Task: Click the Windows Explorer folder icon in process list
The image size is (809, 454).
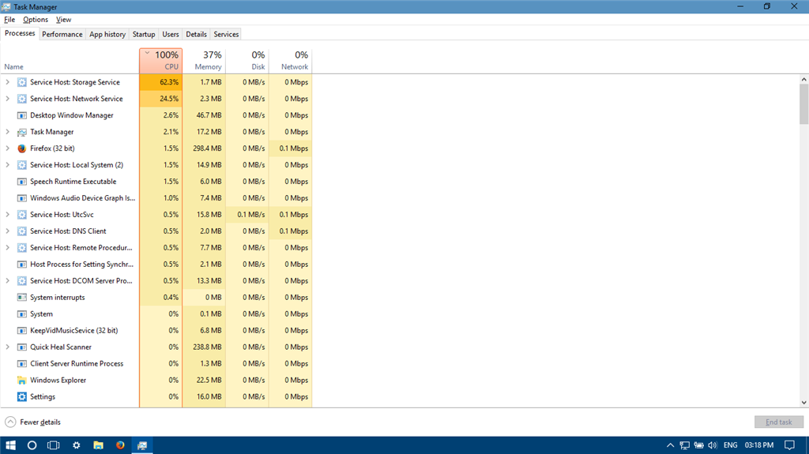Action: coord(22,381)
